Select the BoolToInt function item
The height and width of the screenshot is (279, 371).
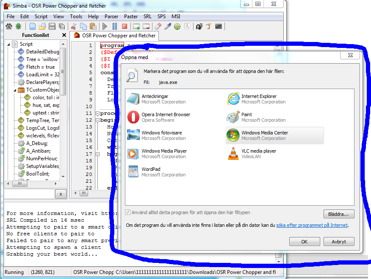pos(38,173)
